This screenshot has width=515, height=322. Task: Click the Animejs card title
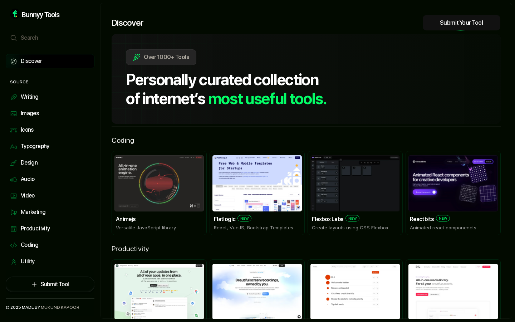point(126,219)
